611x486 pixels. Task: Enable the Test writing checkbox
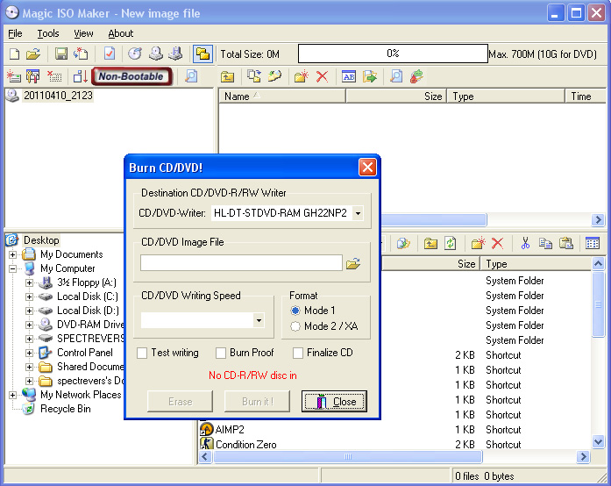point(142,353)
